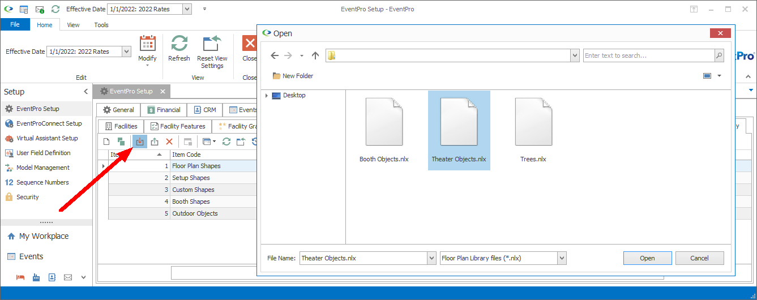Open the Modify calendar button in ribbon
The width and height of the screenshot is (757, 300).
click(x=147, y=51)
